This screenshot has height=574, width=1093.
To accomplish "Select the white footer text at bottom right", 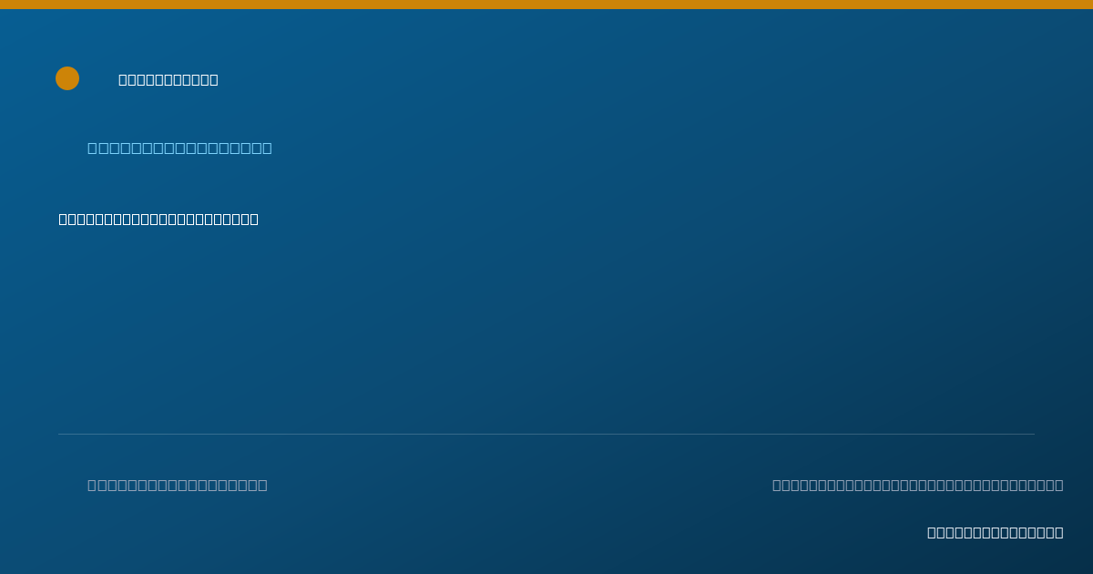I will point(996,532).
